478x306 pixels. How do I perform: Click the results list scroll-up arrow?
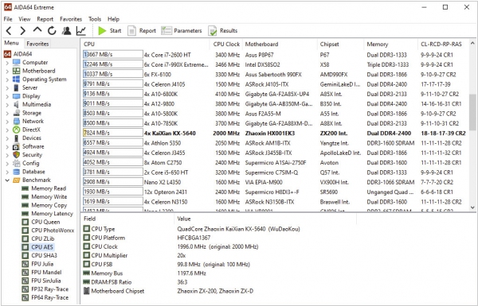472,44
